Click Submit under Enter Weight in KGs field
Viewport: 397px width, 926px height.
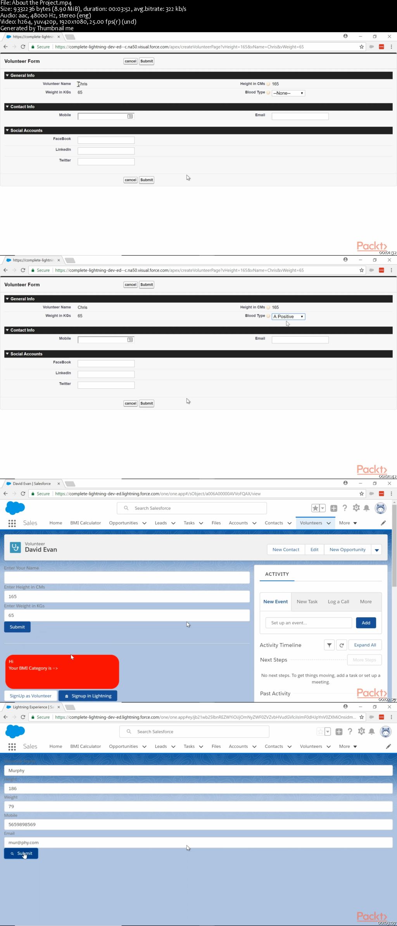(x=17, y=627)
